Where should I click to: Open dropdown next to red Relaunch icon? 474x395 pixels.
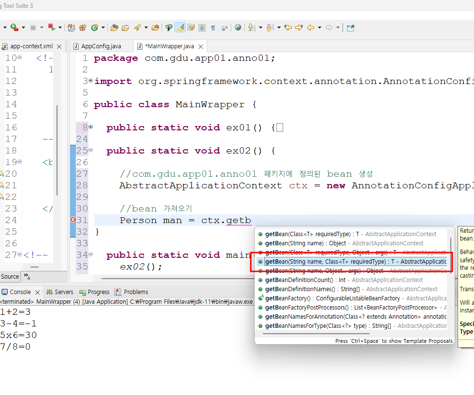60,28
